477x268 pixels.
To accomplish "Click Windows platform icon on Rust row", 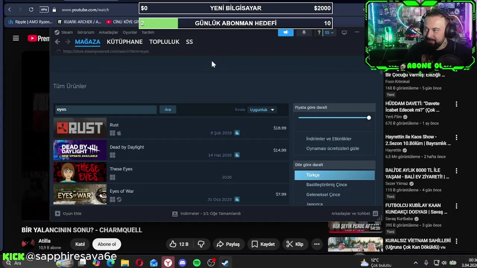I will pyautogui.click(x=113, y=133).
